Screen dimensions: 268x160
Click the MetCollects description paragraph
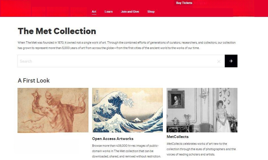pos(201,149)
